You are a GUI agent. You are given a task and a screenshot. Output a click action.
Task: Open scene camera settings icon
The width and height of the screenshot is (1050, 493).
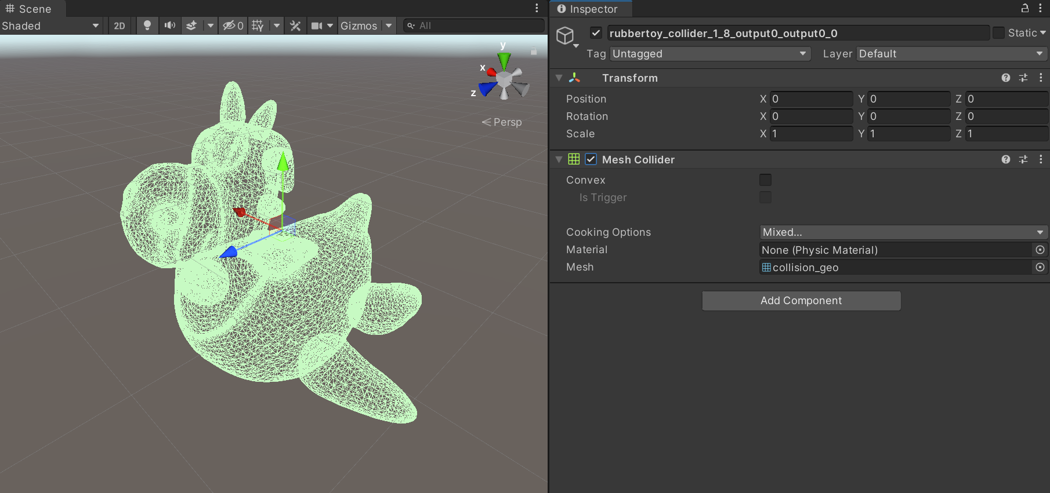point(317,25)
